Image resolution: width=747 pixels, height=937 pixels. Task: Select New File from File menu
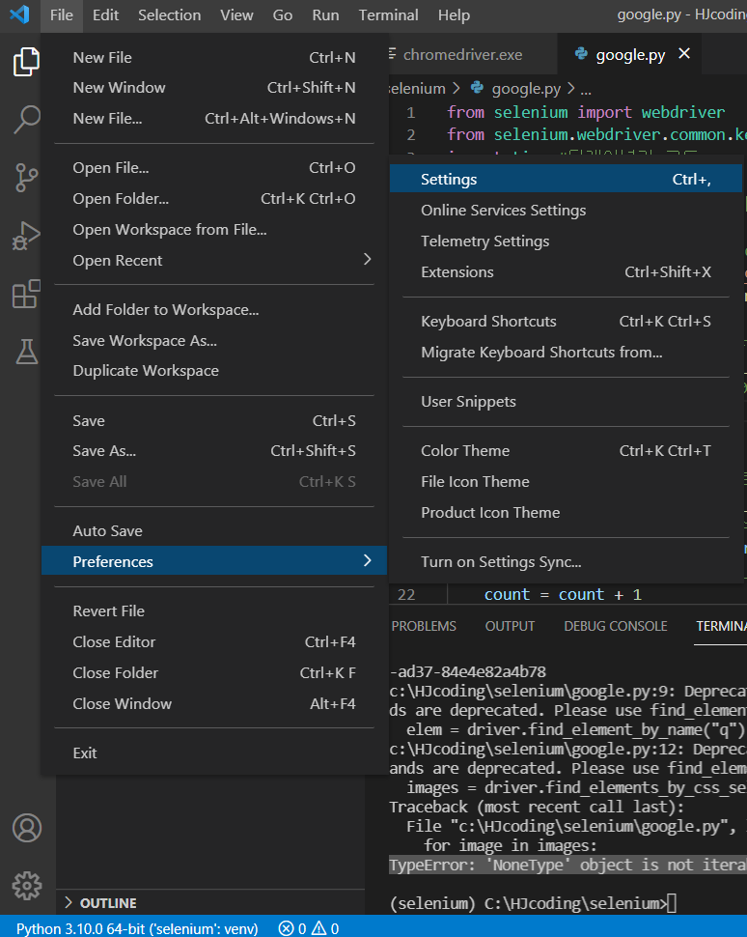click(213, 57)
